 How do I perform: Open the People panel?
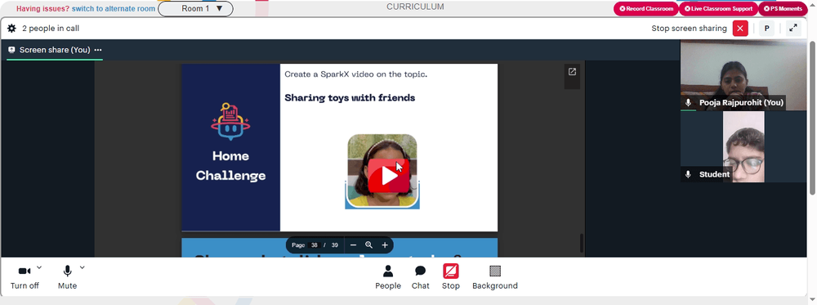(x=388, y=277)
